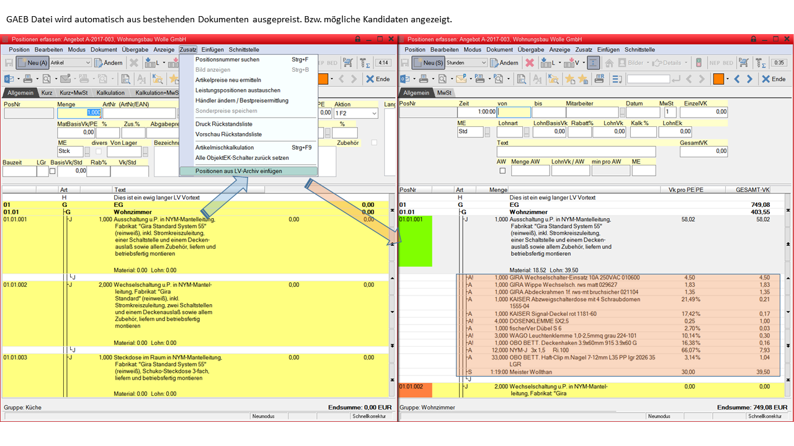The image size is (794, 446).
Task: Toggle the AW checkbox in right window
Action: (x=502, y=170)
